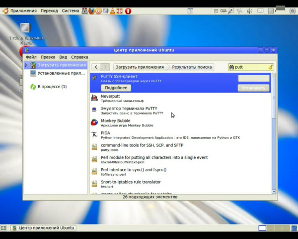The image size is (298, 239).
Task: Switch to the highlighted active workspace
Action: [x=262, y=228]
